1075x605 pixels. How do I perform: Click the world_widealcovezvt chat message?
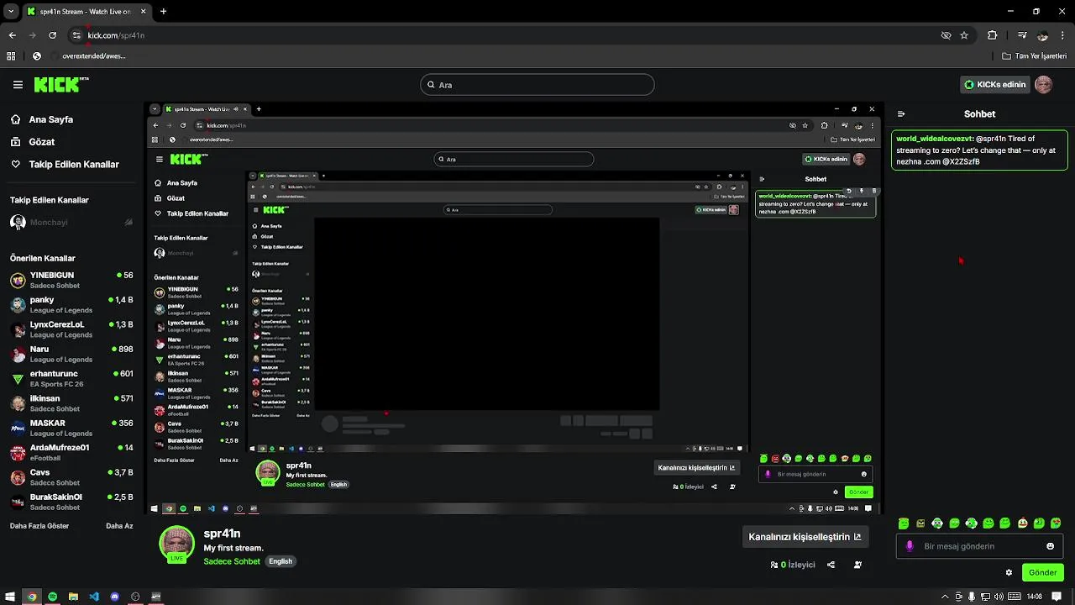(x=979, y=150)
